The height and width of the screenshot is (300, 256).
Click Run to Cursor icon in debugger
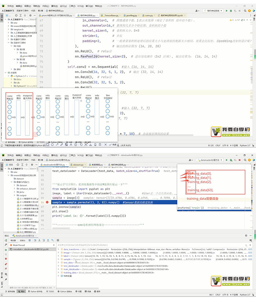click(x=52, y=240)
